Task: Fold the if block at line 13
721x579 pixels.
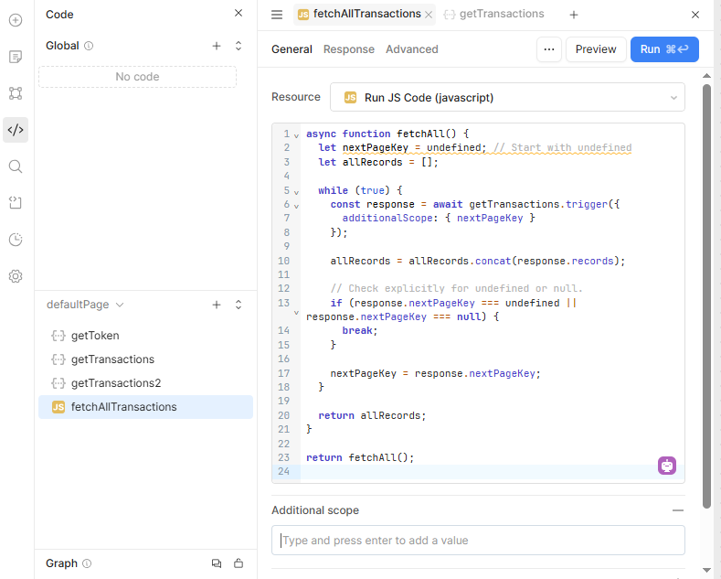Action: (297, 313)
